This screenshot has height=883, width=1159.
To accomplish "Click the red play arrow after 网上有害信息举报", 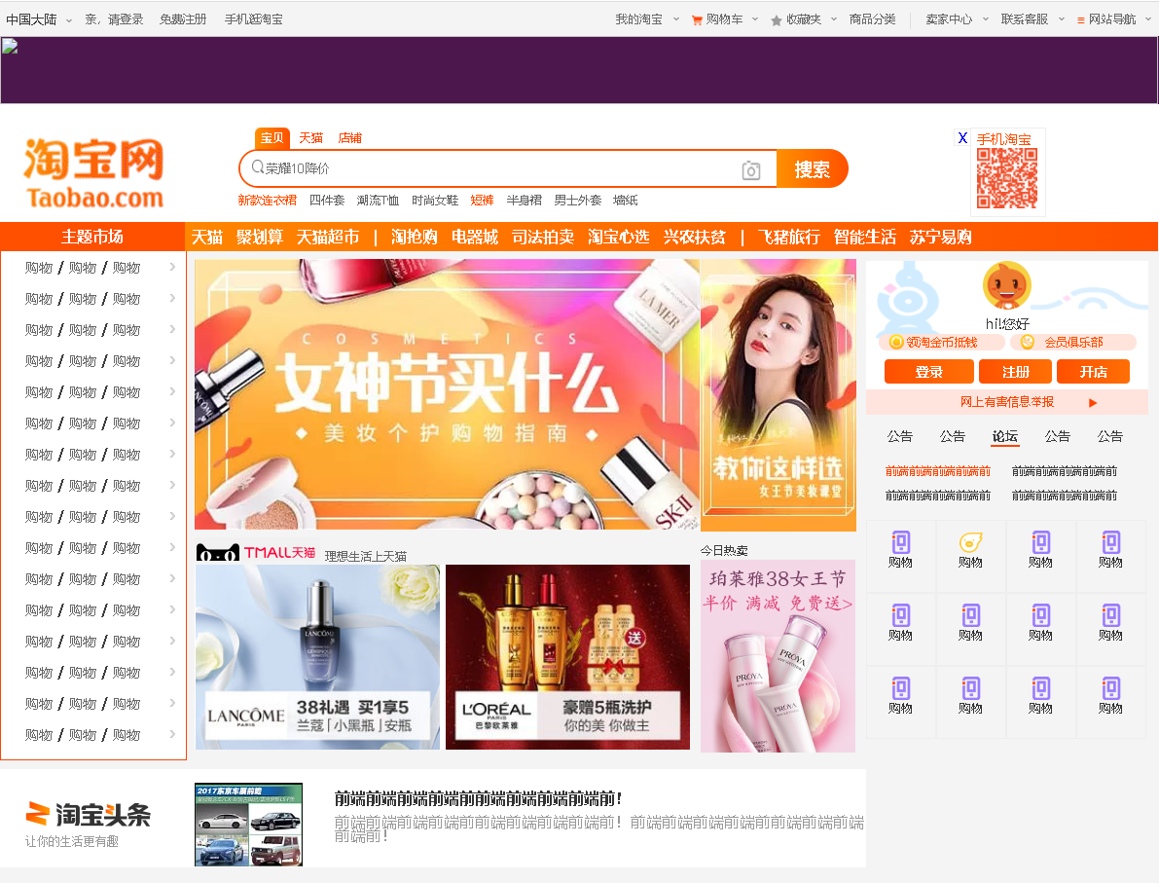I will coord(1093,403).
